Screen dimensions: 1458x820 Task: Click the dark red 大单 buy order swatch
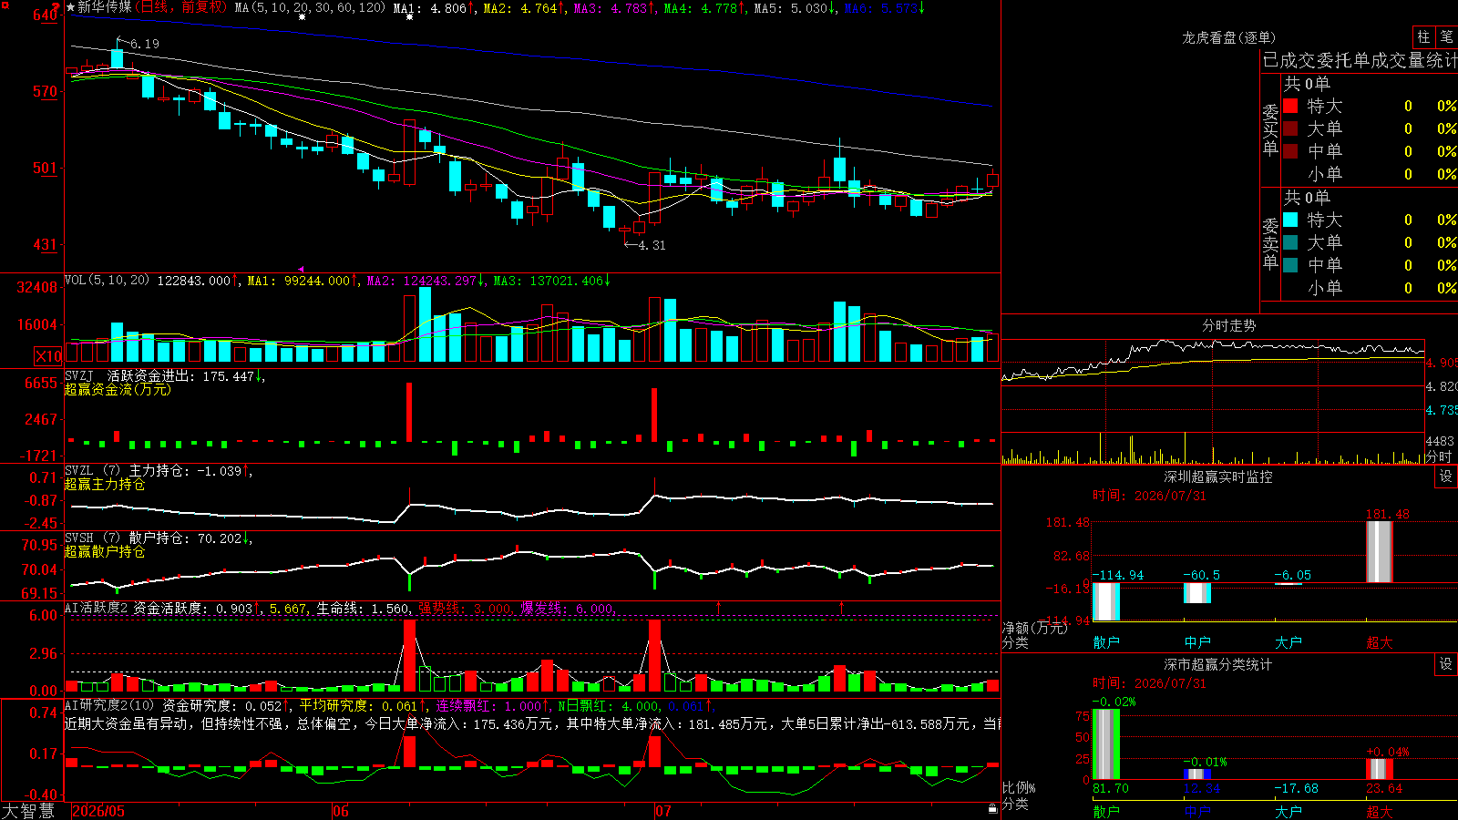[x=1290, y=128]
